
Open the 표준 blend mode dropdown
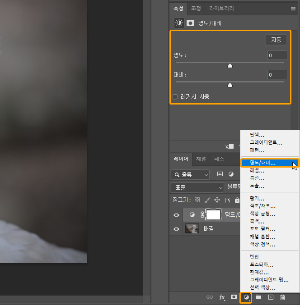[x=197, y=187]
